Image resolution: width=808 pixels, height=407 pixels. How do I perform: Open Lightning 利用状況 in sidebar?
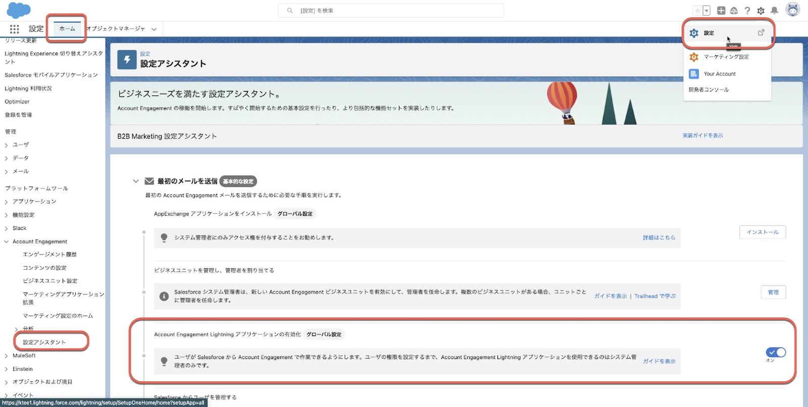pos(28,88)
